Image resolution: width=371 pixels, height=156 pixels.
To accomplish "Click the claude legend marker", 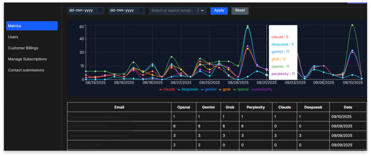I will click(x=161, y=89).
